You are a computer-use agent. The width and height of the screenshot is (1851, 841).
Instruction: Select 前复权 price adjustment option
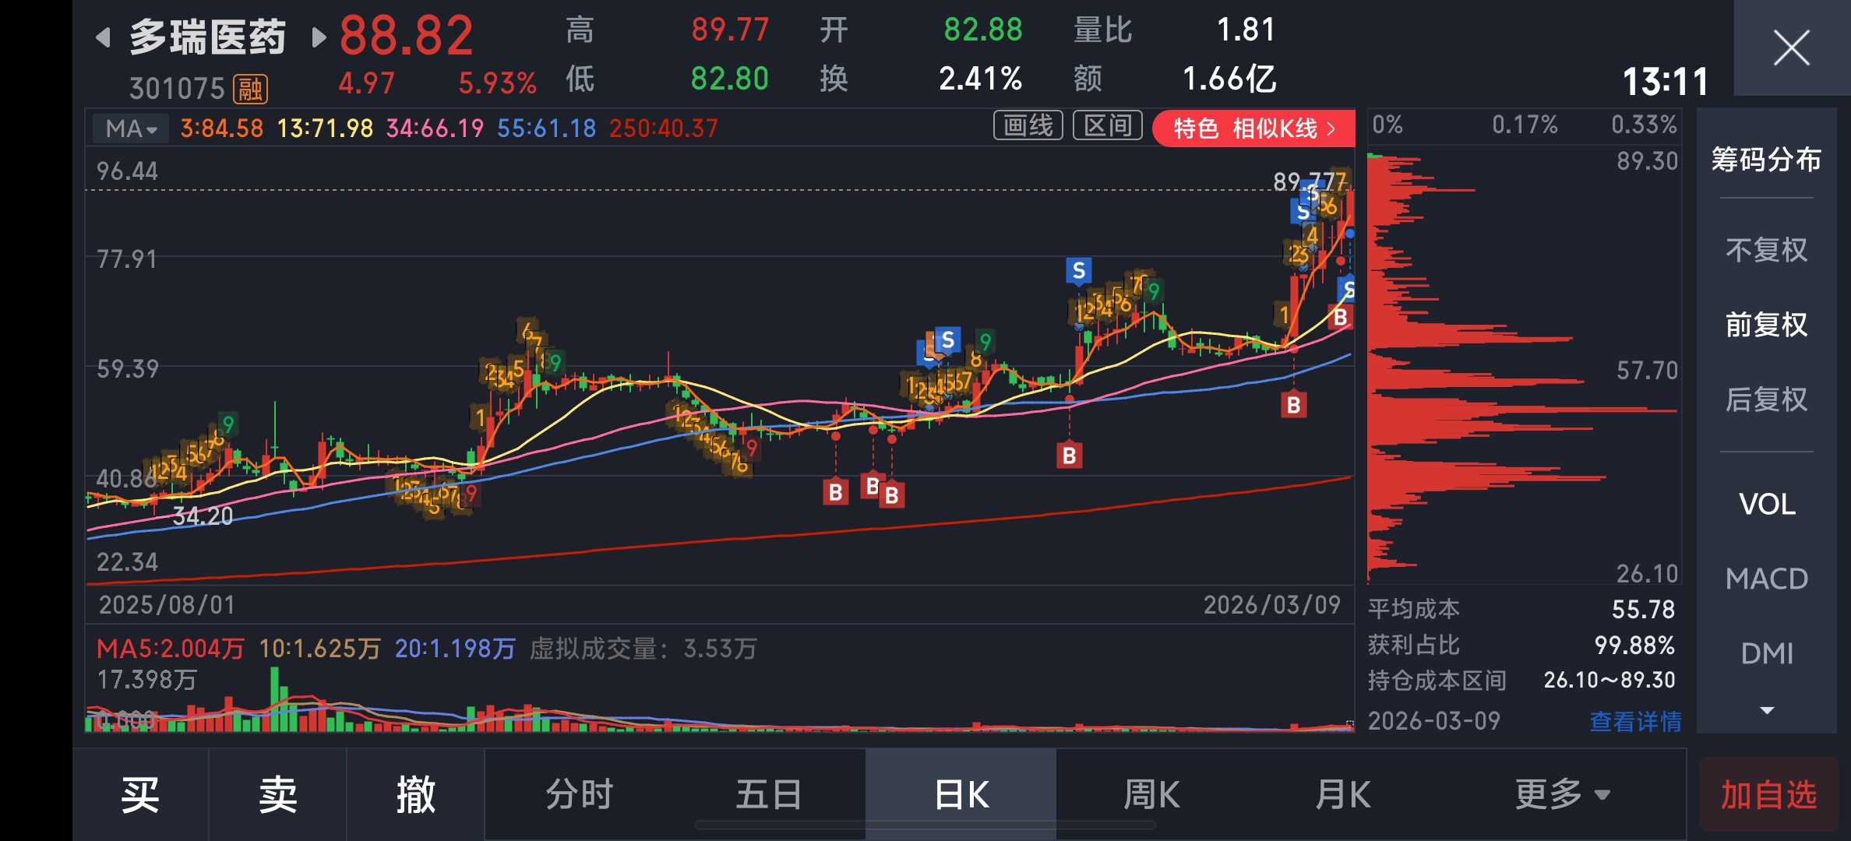click(1766, 325)
